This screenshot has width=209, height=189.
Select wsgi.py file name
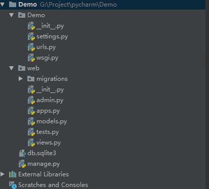click(x=48, y=58)
